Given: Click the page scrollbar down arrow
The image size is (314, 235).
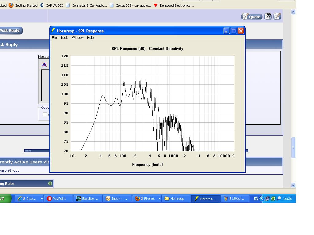Looking at the screenshot, I should [293, 185].
